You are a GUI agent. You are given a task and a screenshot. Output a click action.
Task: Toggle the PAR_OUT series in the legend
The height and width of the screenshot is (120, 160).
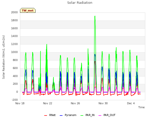click(107, 115)
